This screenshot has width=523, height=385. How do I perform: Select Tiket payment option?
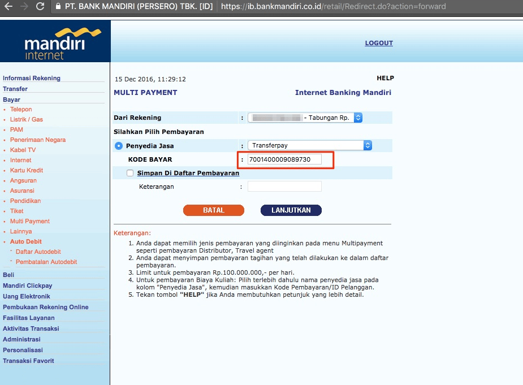pos(16,211)
